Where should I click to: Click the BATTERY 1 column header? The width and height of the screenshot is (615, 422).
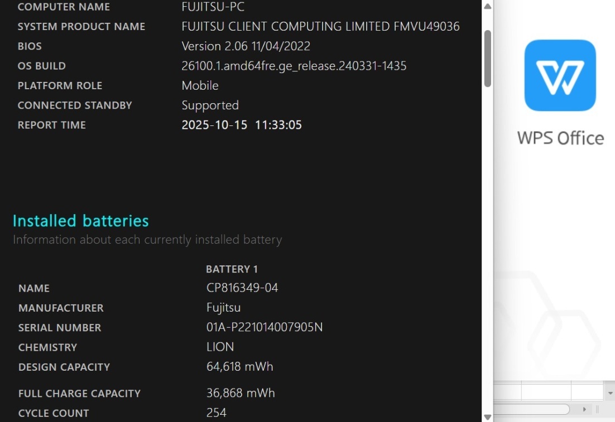(x=232, y=269)
